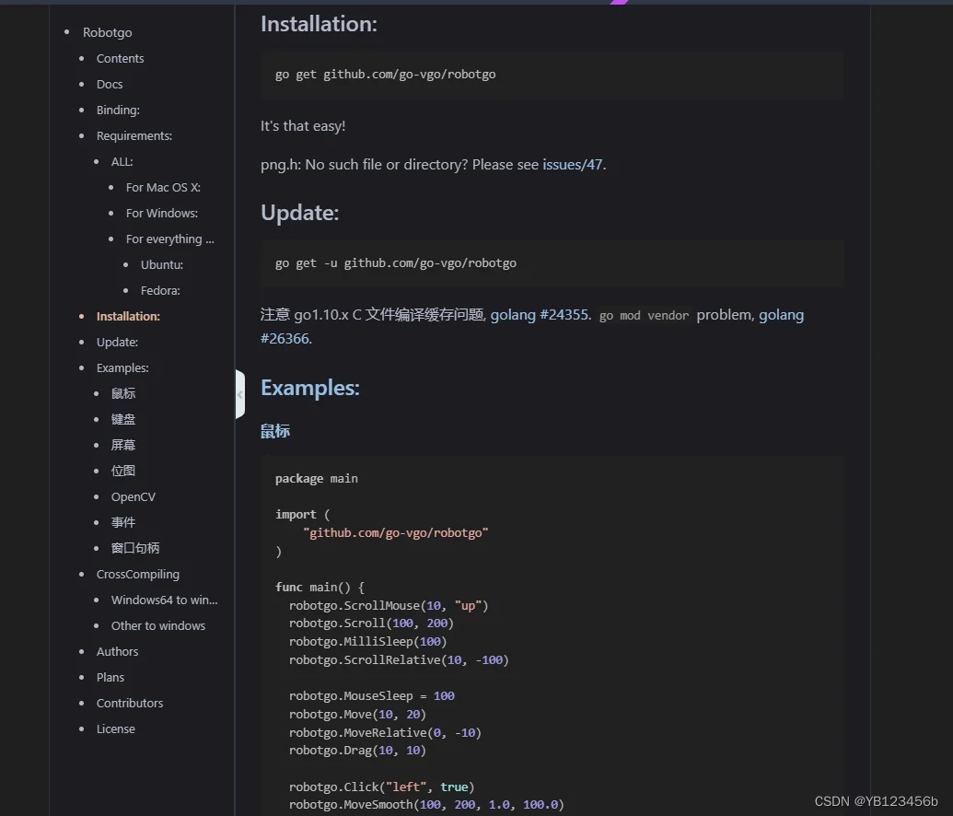Open For Windows: entry

162,214
